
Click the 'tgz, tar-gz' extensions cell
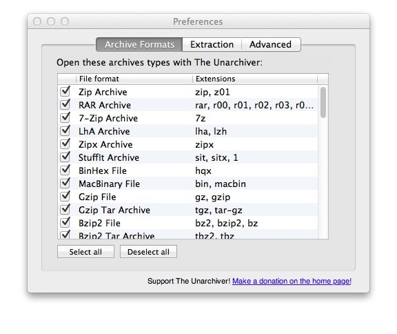coord(218,210)
